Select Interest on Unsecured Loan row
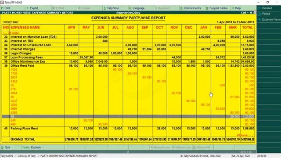 [x=128, y=45]
